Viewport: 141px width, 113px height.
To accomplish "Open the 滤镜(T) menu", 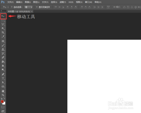I will tap(63, 2).
